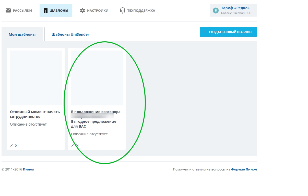308x196 pixels.
Task: Select the 'В продолжение разговора' template preview thumbnail
Action: 97,78
